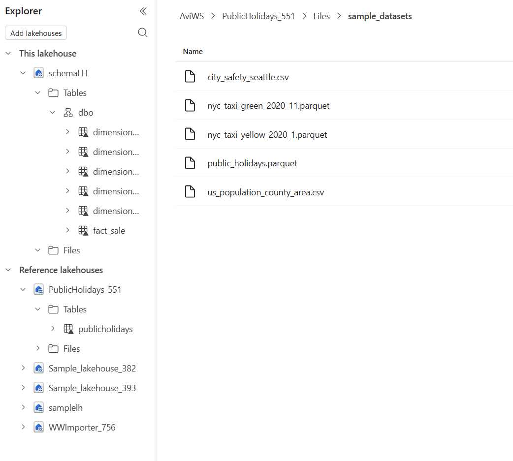Image resolution: width=513 pixels, height=461 pixels.
Task: Click the Tables folder icon under PublicHolidays_551
Action: point(53,309)
